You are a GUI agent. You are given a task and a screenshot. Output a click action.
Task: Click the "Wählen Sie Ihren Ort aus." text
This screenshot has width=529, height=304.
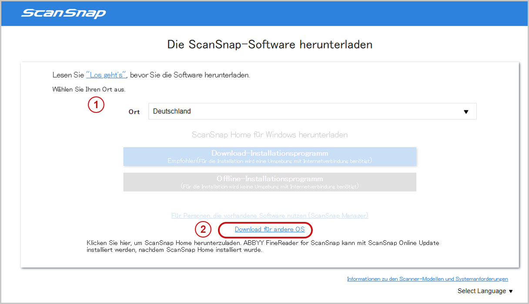(x=89, y=89)
